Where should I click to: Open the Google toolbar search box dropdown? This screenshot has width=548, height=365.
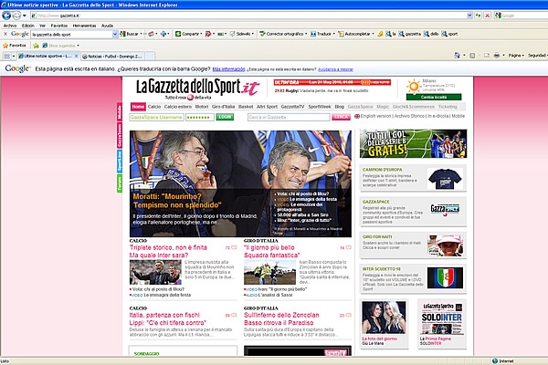115,35
